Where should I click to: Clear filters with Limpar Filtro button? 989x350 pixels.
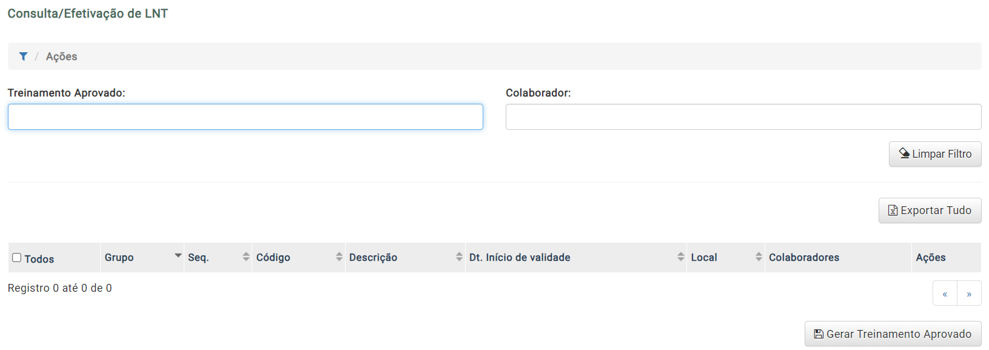[935, 154]
